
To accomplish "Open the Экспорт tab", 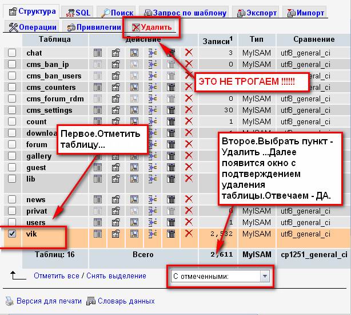I will tap(257, 12).
